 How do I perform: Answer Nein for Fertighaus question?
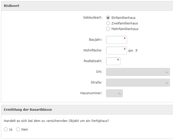point(18,129)
